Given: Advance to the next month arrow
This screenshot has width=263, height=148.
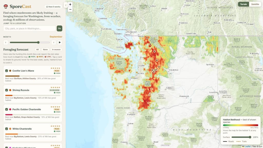Looking at the screenshot, I should (x=54, y=42).
